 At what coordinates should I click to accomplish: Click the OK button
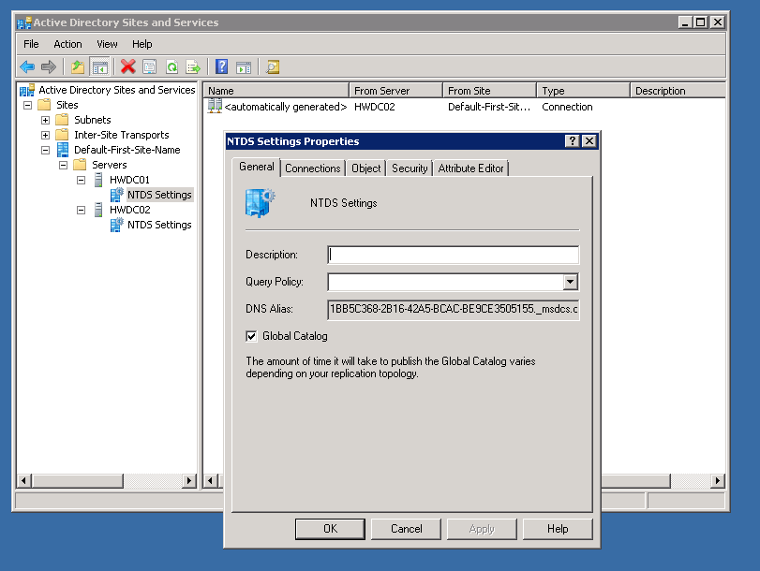coord(330,529)
